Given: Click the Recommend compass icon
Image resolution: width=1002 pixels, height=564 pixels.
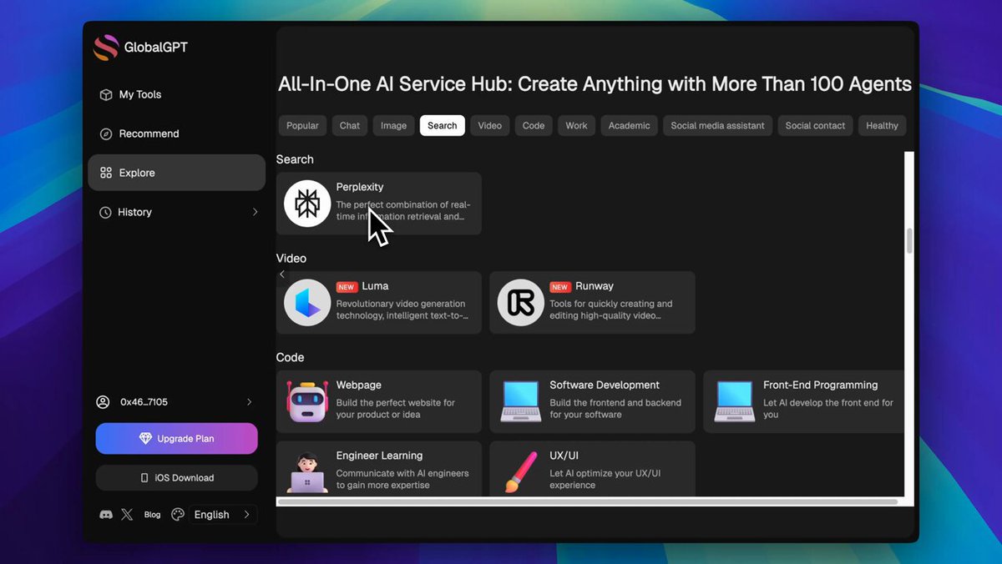Looking at the screenshot, I should (x=106, y=134).
